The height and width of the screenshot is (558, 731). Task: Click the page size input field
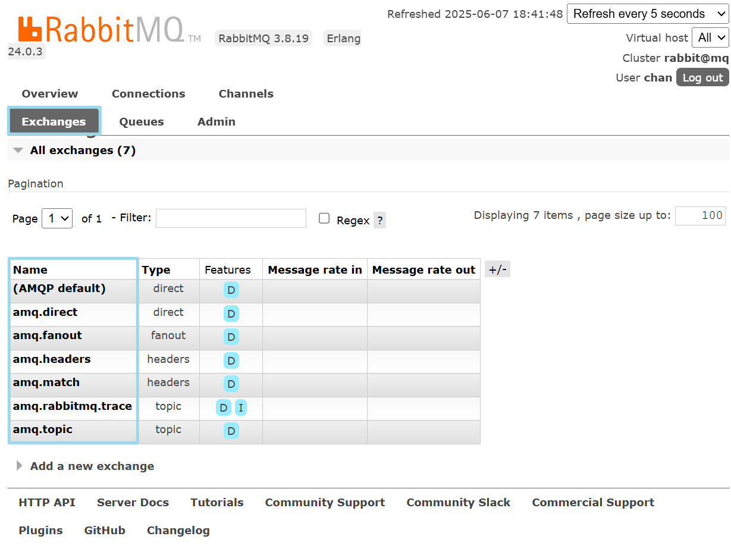pyautogui.click(x=700, y=215)
